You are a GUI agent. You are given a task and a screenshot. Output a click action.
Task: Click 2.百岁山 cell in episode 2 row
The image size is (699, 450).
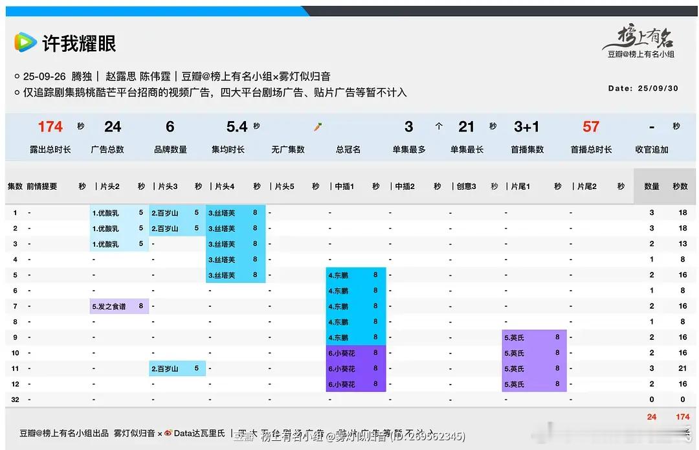click(177, 229)
